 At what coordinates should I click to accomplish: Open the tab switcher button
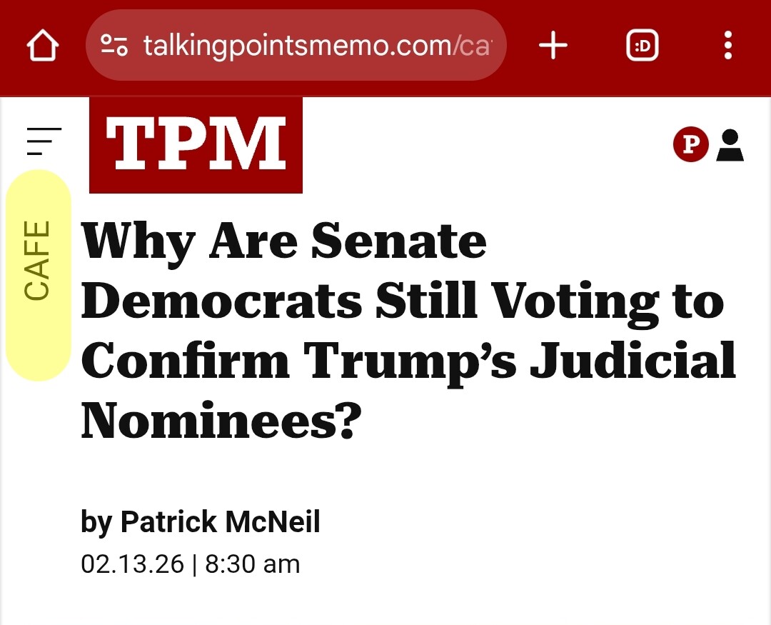click(x=642, y=46)
